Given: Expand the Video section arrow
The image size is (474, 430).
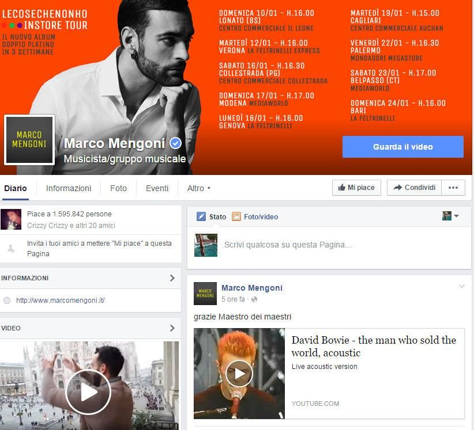Looking at the screenshot, I should [172, 328].
